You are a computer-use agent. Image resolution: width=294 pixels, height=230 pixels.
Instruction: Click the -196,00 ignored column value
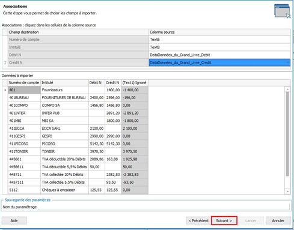[x=135, y=98]
